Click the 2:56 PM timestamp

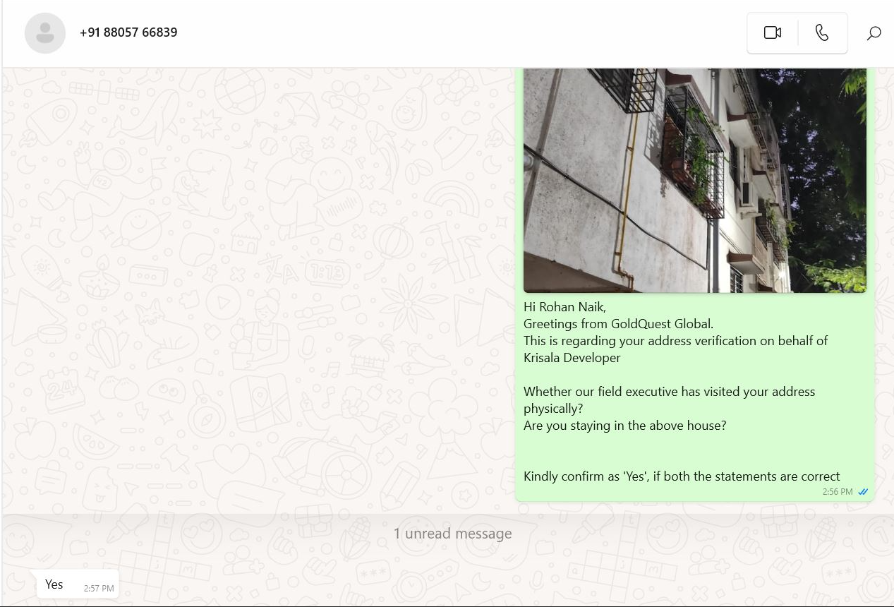pyautogui.click(x=838, y=492)
